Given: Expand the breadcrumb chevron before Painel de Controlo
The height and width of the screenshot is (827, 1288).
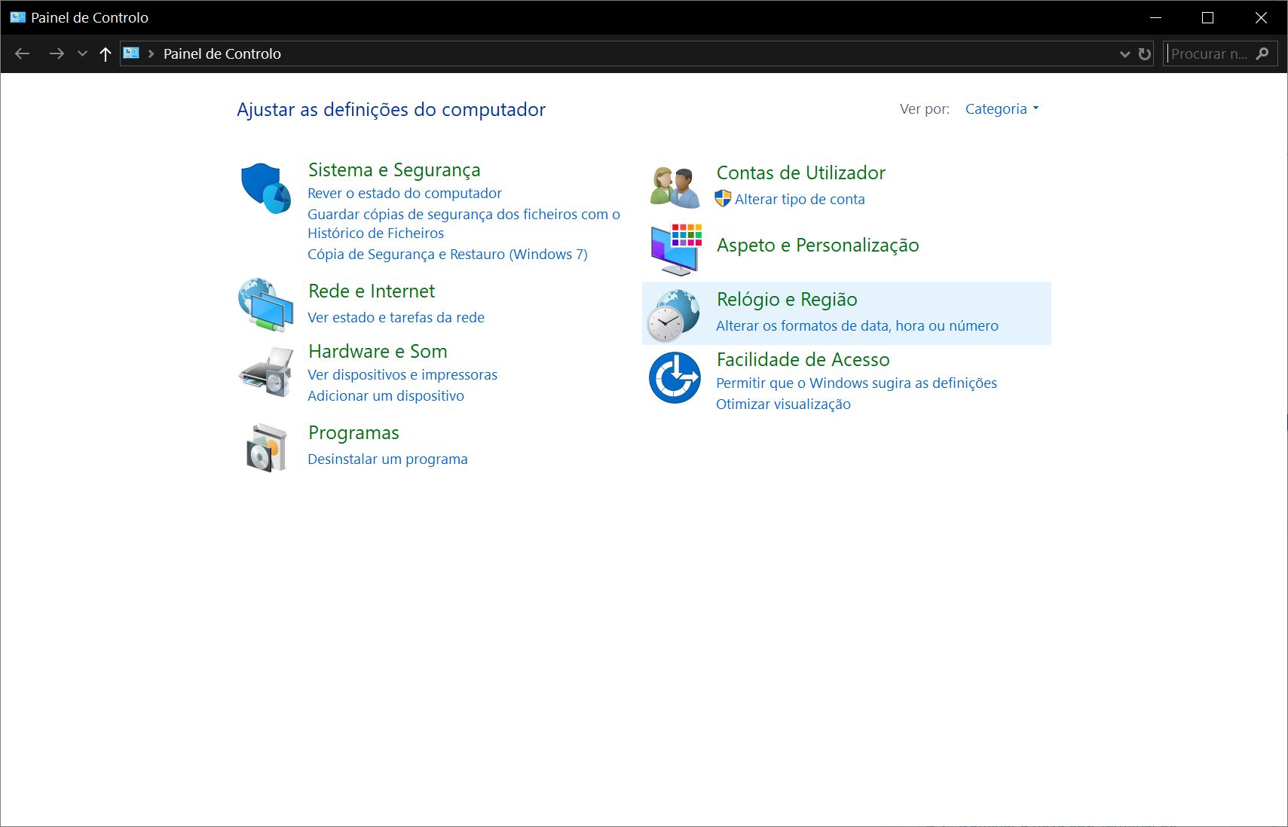Looking at the screenshot, I should point(151,53).
